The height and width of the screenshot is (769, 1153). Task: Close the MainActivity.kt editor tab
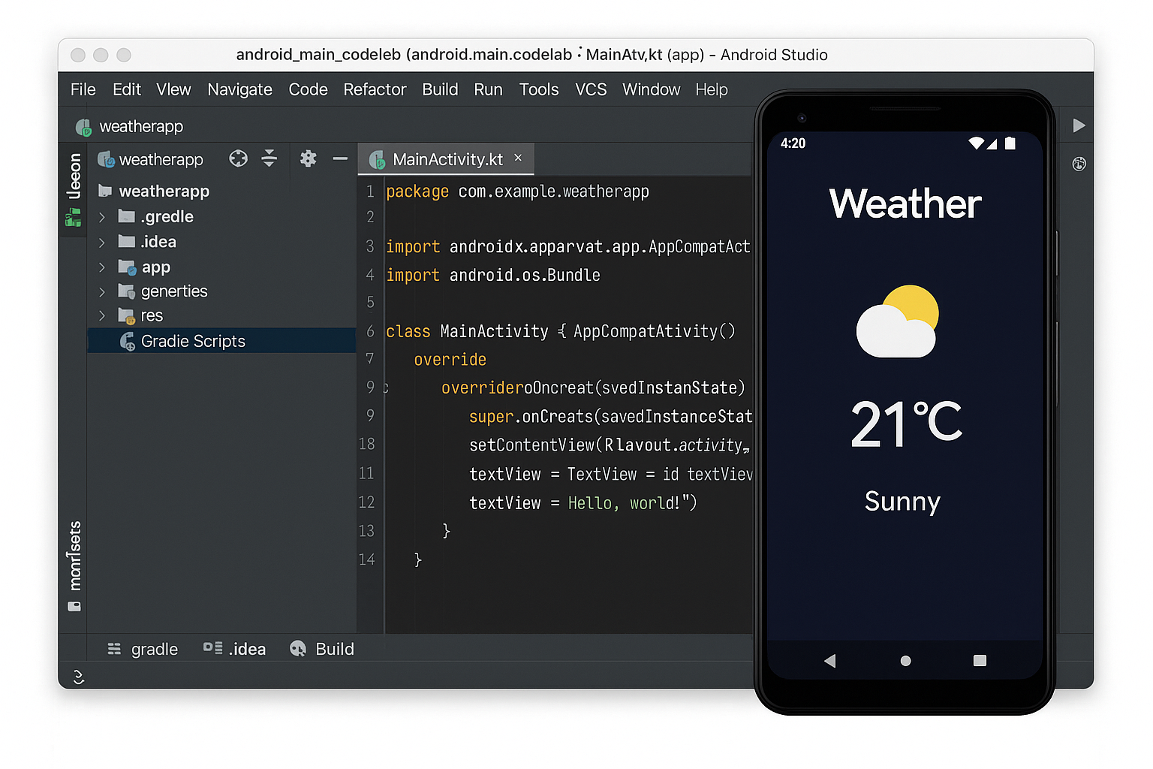(518, 158)
